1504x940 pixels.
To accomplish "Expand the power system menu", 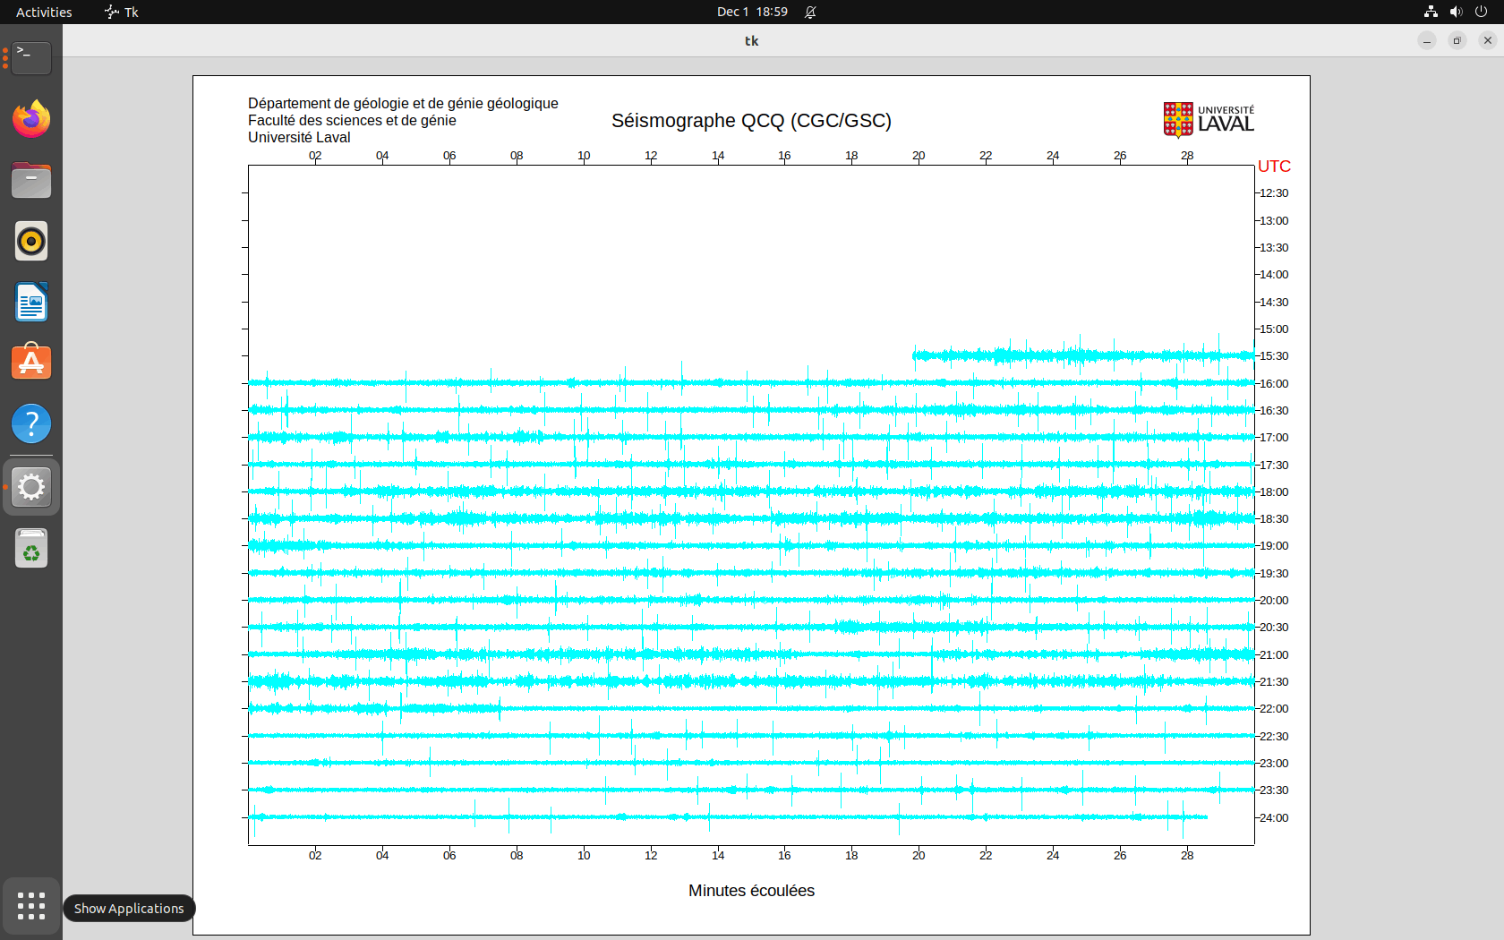I will (x=1481, y=12).
